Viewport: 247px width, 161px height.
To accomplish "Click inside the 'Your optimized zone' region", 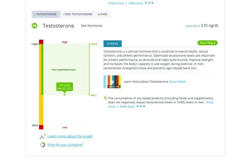I will pos(64,69).
